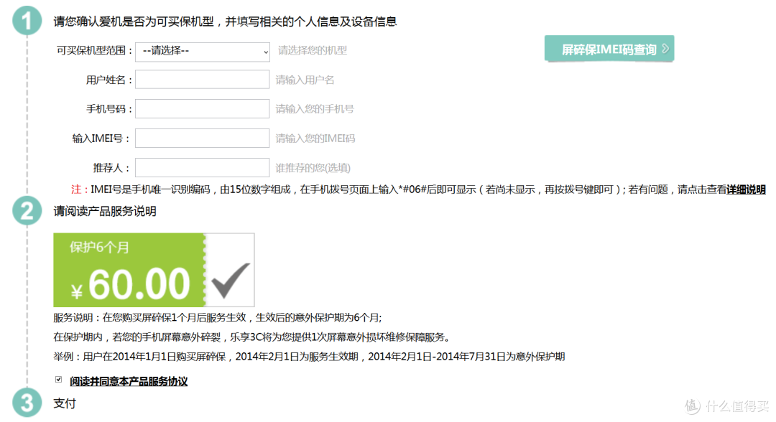Focus the 推荐人 input field
Image resolution: width=776 pixels, height=422 pixels.
[x=203, y=167]
